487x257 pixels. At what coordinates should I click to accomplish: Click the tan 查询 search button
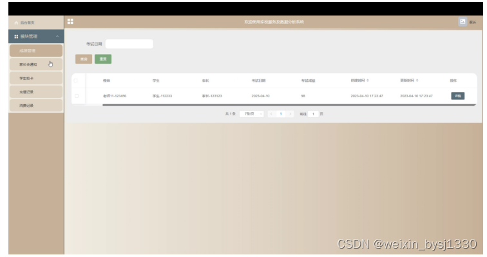coord(84,59)
